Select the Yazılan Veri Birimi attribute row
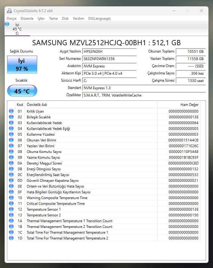The height and width of the screenshot is (268, 213). tap(91, 146)
